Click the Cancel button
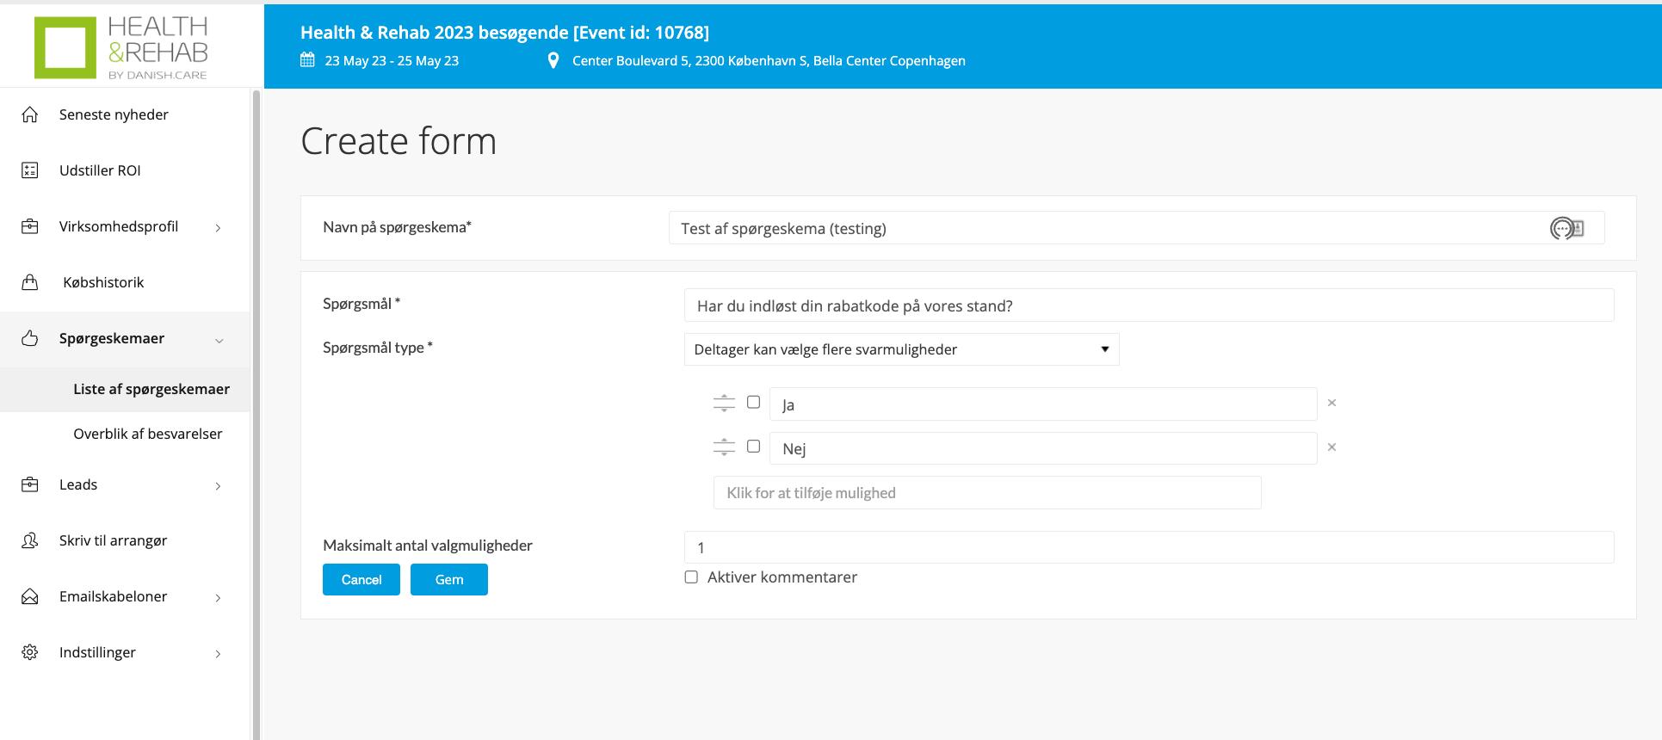The width and height of the screenshot is (1662, 740). tap(361, 579)
